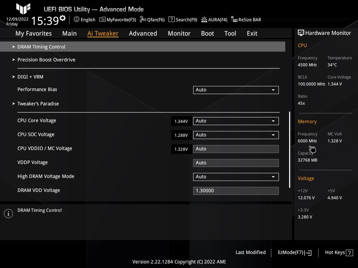Open Qfan(F6) fan control icon
This screenshot has width=358, height=268.
point(143,20)
